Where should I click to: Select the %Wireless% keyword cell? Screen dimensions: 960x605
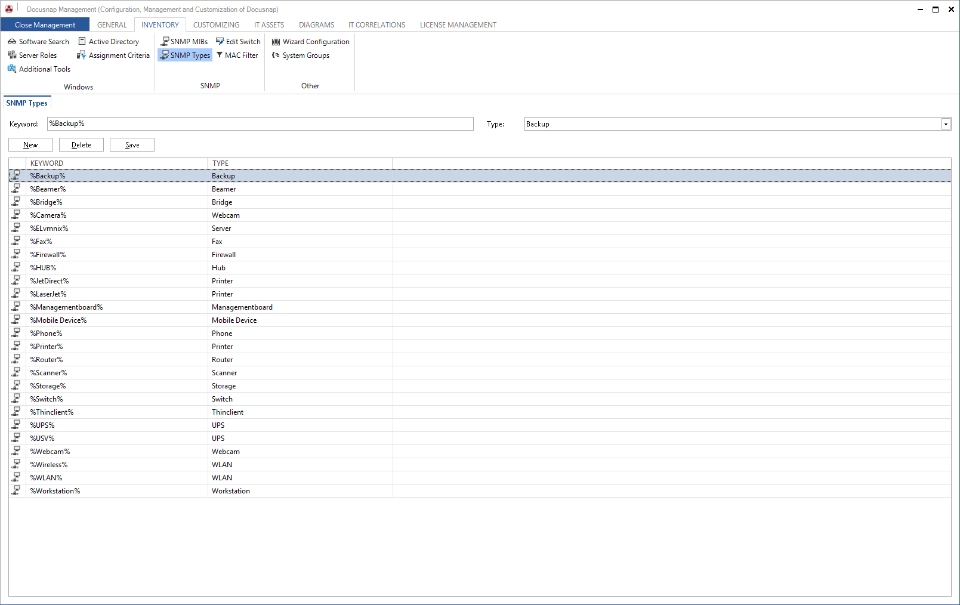[117, 464]
